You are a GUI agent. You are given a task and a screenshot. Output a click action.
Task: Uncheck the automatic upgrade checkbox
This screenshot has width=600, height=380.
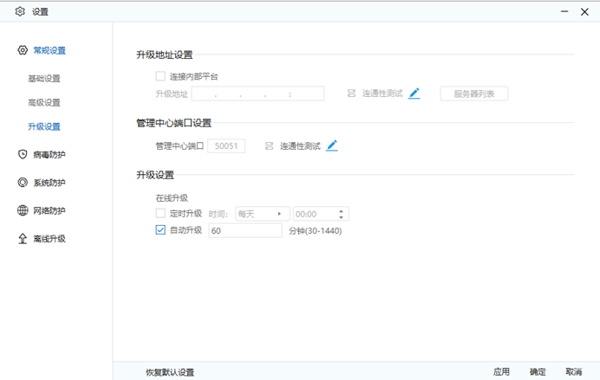(160, 230)
